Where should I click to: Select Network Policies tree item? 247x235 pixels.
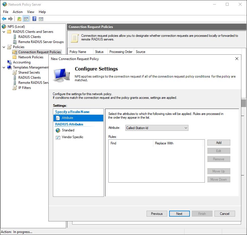pyautogui.click(x=31, y=57)
